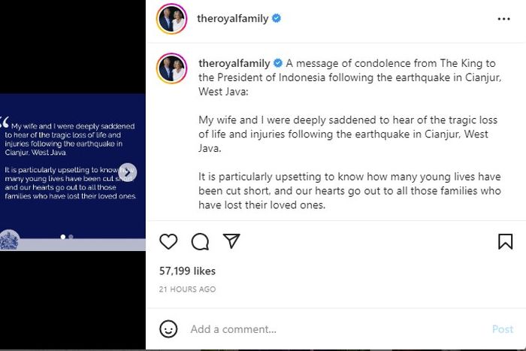526x351 pixels.
Task: Click the Post comment button
Action: tap(502, 329)
